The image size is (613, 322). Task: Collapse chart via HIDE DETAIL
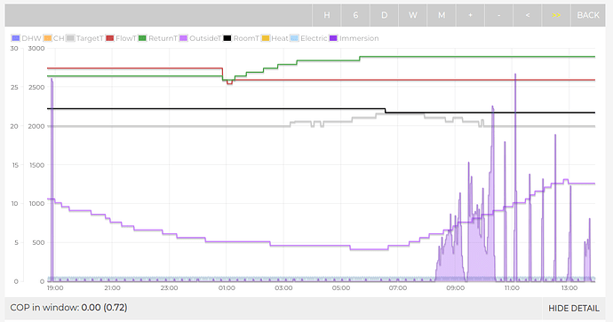[x=574, y=309]
